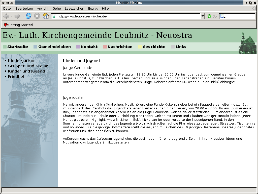Screen dimensions: 258x194
Task: Reload the page with the refresh icon
Action: [28, 16]
